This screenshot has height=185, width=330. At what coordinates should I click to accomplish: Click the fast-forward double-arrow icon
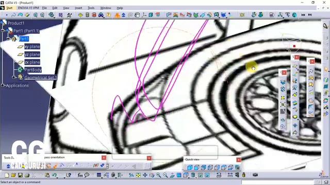[310, 15]
